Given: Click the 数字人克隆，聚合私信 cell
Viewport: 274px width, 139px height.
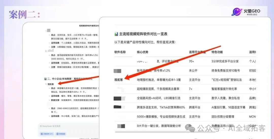Looking at the screenshot, I should tap(226, 98).
